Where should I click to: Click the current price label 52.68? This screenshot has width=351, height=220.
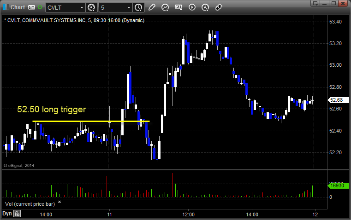(x=338, y=100)
